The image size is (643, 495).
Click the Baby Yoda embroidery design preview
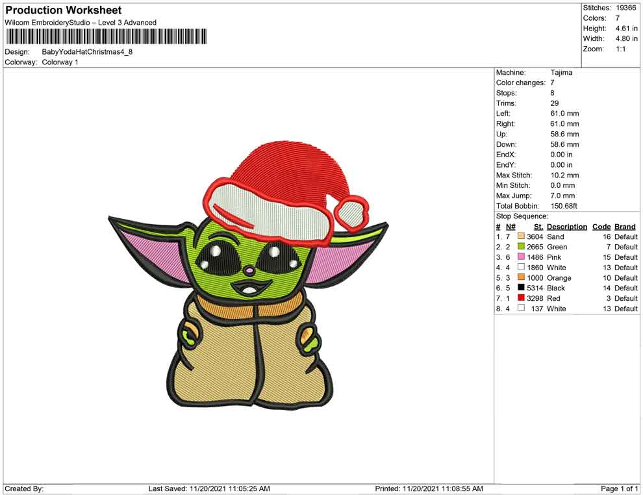tap(249, 275)
